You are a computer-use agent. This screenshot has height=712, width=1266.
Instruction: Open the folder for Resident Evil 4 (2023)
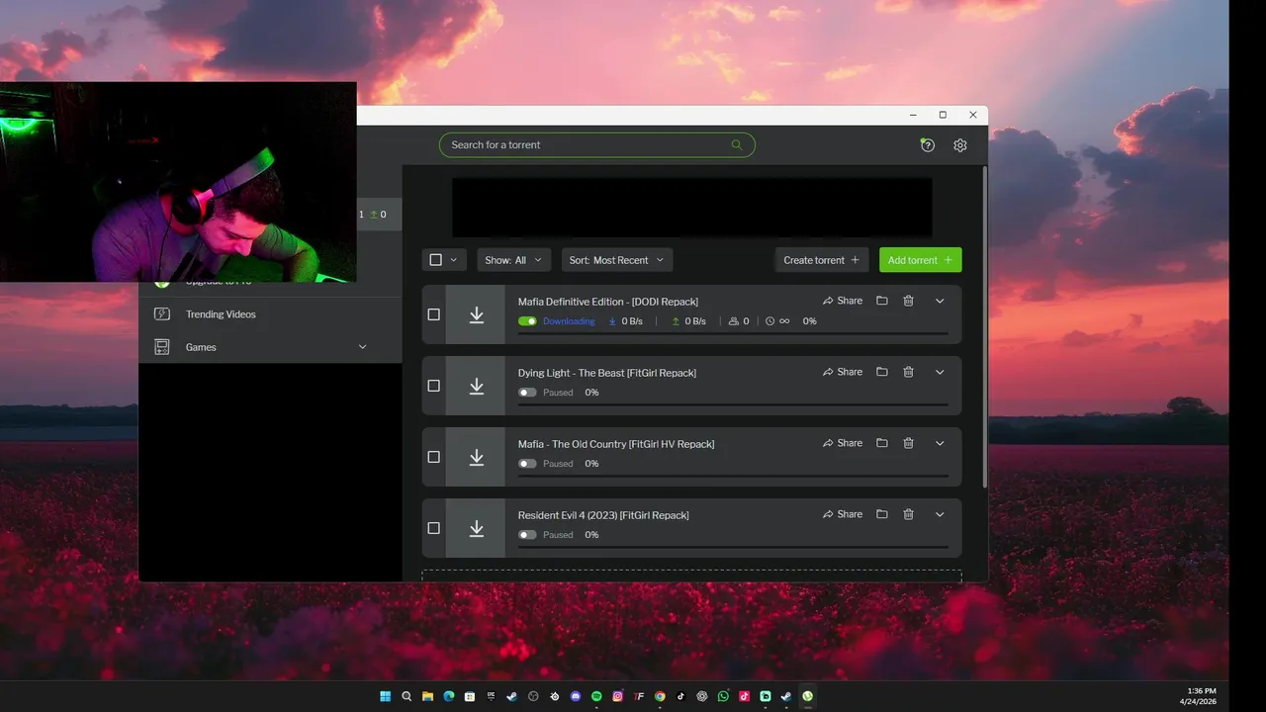click(882, 514)
